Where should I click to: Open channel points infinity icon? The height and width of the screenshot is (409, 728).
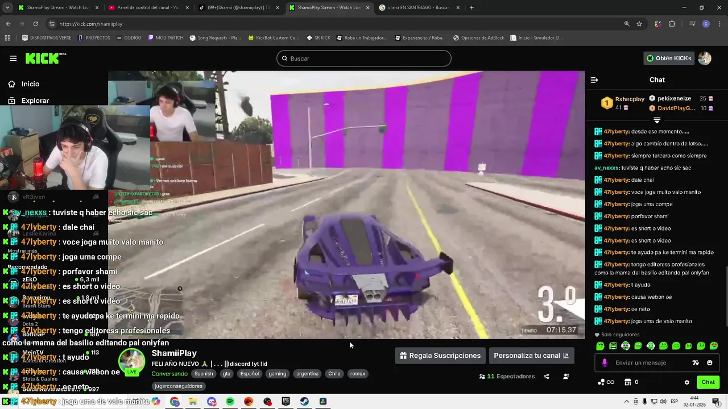606,382
